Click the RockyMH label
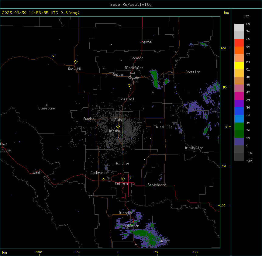This screenshot has width=262, height=256. [74, 69]
